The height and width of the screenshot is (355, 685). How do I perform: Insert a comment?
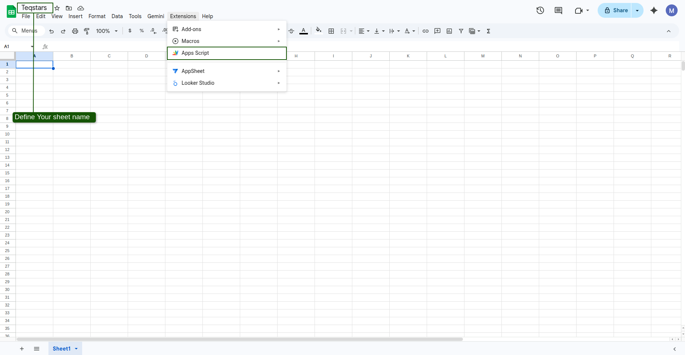(x=437, y=31)
